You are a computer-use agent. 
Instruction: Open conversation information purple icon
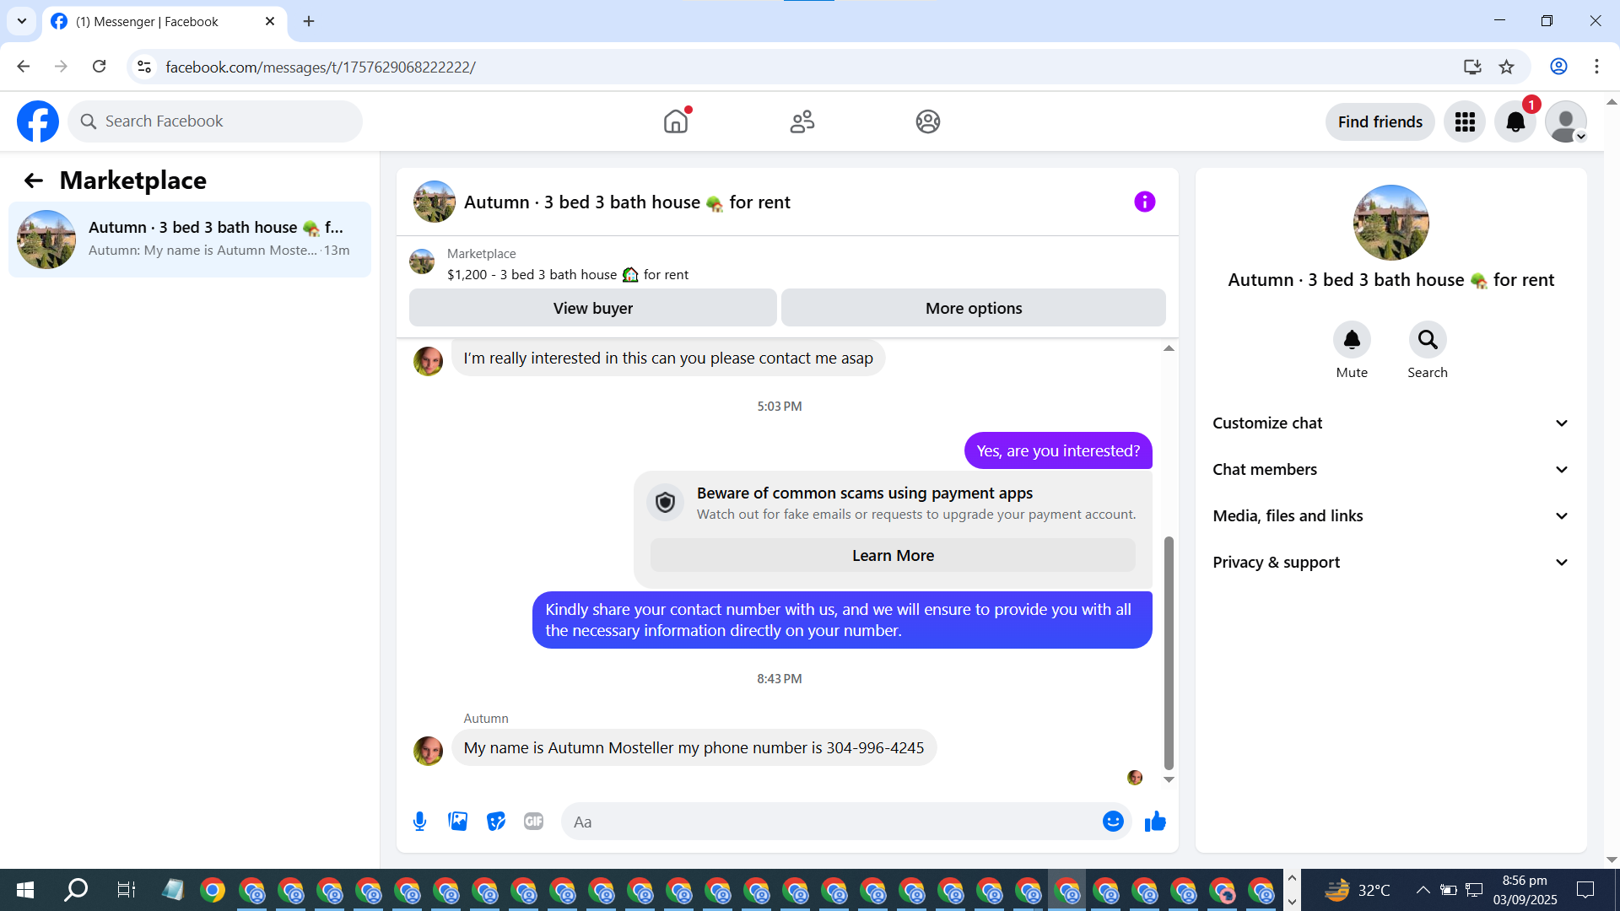pyautogui.click(x=1145, y=202)
